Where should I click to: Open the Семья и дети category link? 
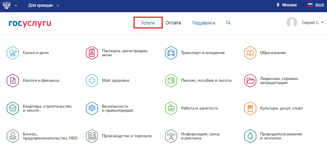(x=36, y=53)
